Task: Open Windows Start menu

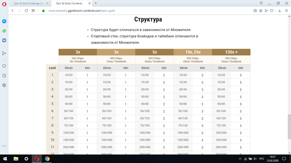Action: click(5, 159)
